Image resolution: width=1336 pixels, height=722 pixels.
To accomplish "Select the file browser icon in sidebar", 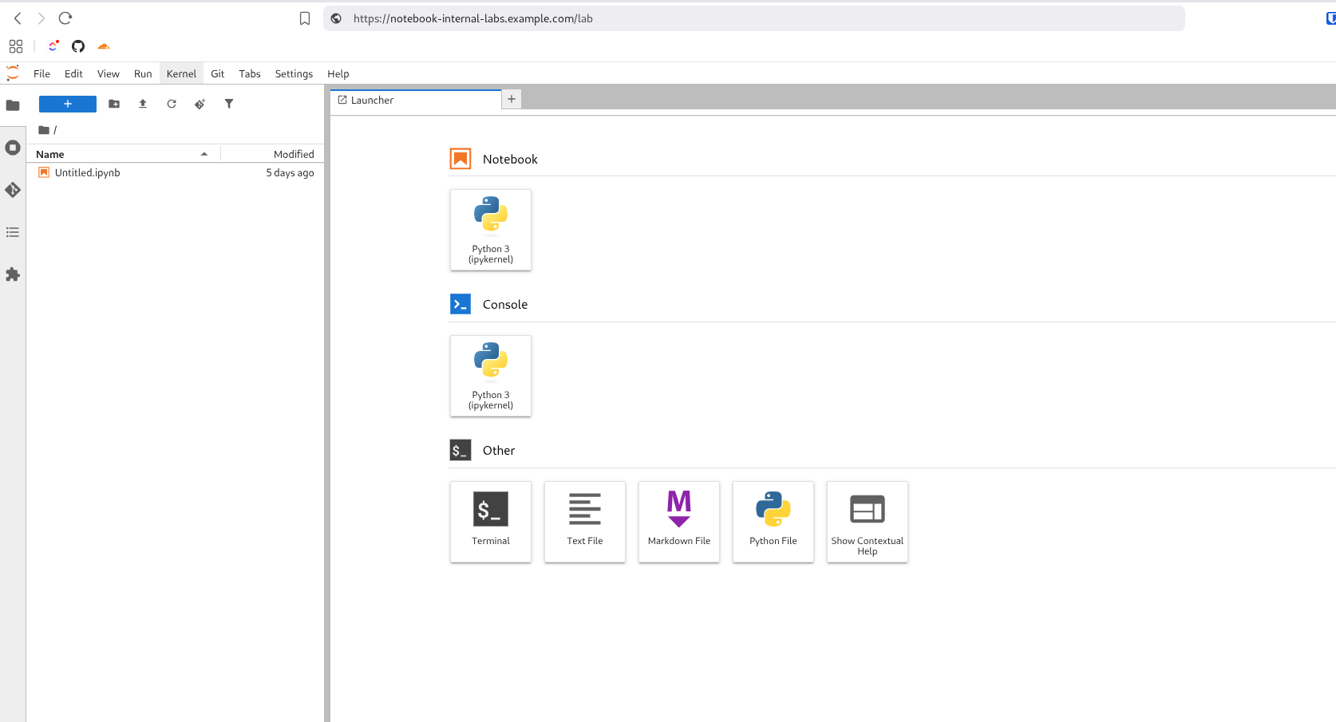I will [x=13, y=105].
